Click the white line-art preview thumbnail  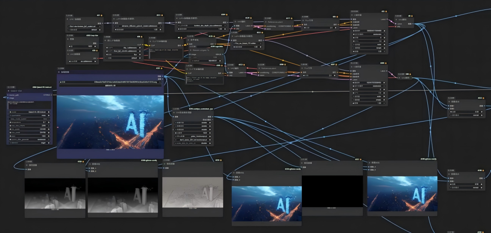coord(193,192)
